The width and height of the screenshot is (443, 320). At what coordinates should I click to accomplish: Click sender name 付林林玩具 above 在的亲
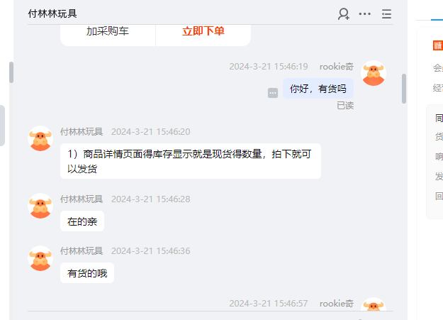82,199
